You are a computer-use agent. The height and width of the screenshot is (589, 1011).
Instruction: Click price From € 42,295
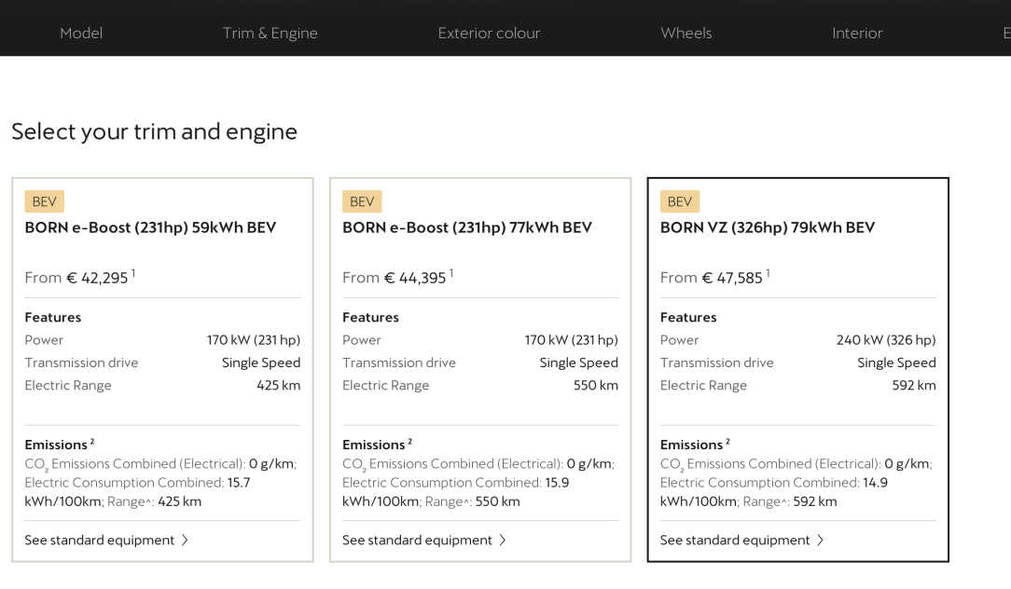[x=80, y=277]
